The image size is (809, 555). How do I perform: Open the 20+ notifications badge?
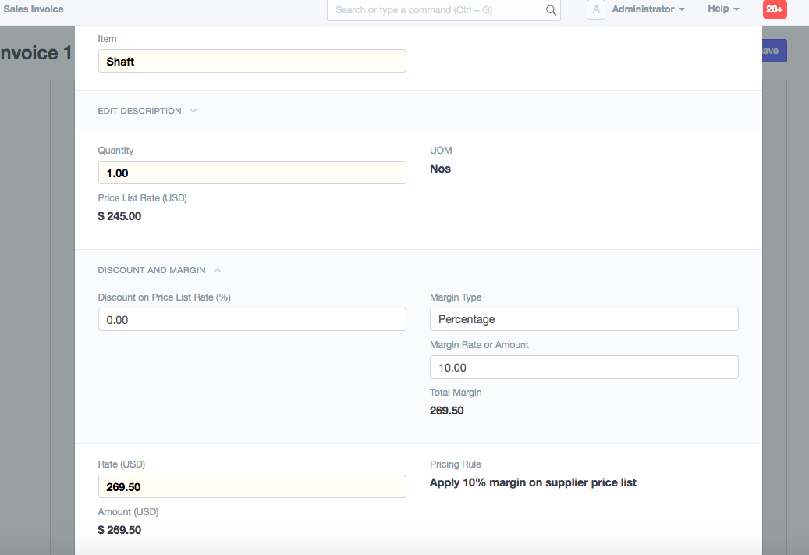pyautogui.click(x=775, y=9)
